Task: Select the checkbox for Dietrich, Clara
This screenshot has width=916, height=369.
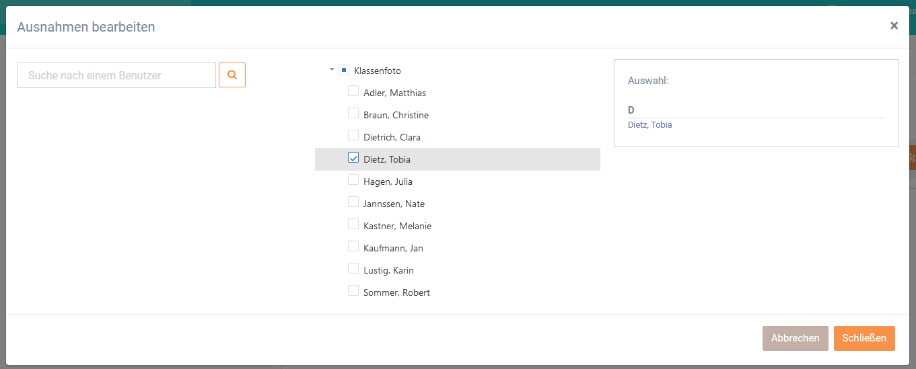Action: point(353,135)
